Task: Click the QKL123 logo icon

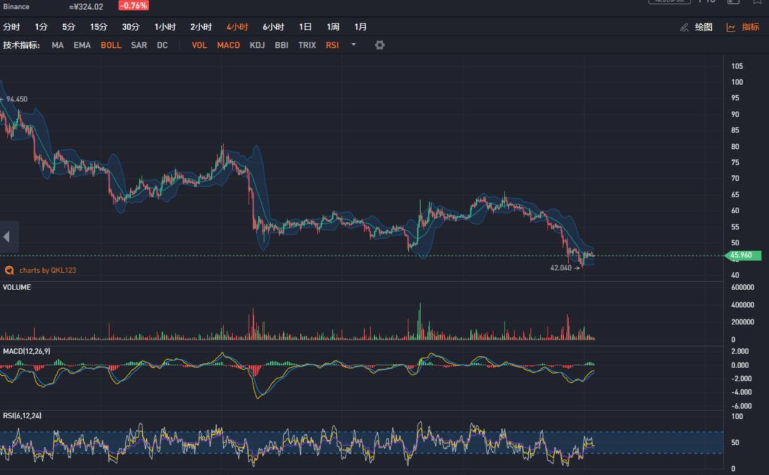Action: point(9,270)
